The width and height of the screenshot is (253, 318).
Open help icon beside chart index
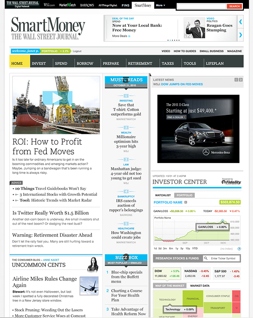pyautogui.click(x=239, y=249)
